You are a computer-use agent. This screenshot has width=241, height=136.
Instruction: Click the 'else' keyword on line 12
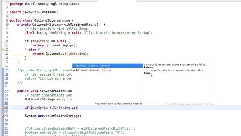click(x=32, y=49)
